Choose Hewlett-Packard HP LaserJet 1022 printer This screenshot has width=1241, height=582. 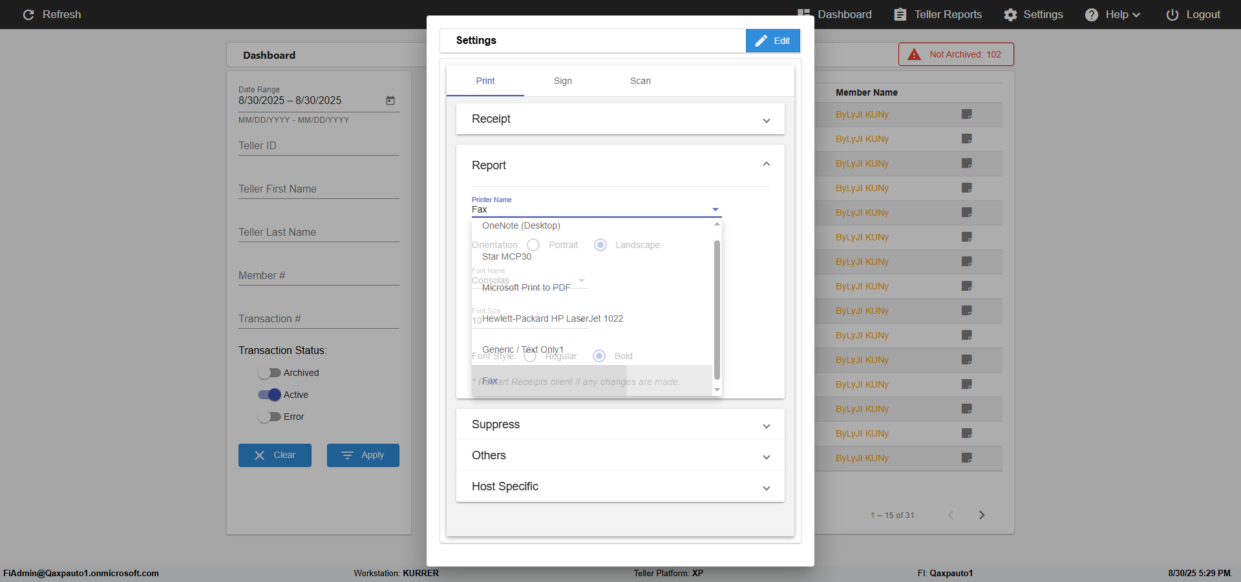[592, 318]
